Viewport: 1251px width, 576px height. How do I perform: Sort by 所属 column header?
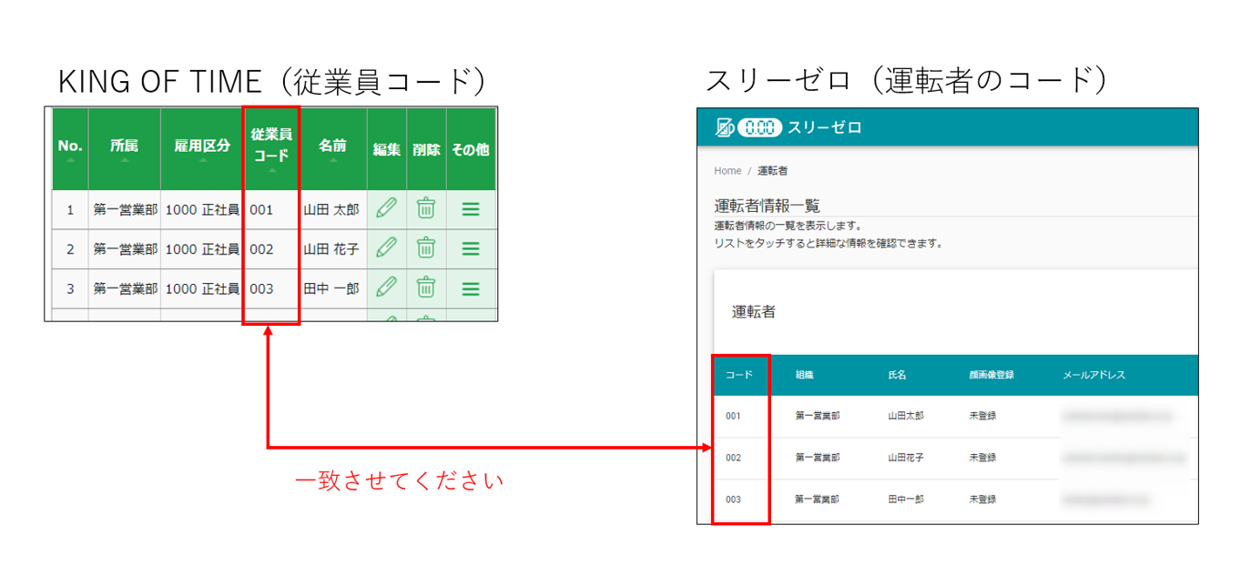[125, 149]
